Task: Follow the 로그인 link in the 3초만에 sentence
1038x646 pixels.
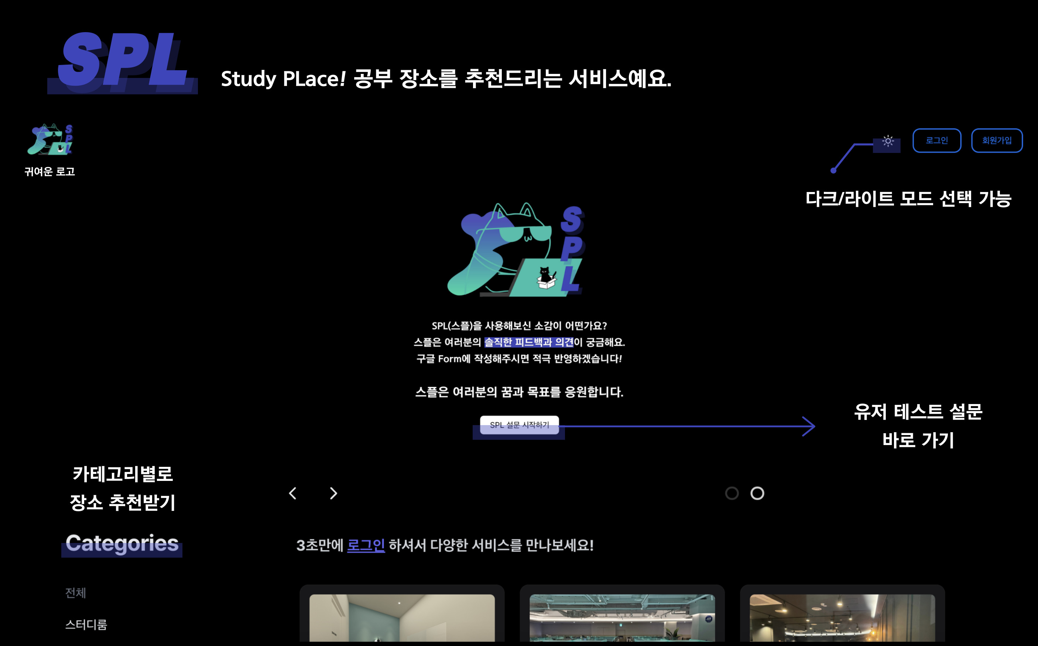Action: point(366,545)
